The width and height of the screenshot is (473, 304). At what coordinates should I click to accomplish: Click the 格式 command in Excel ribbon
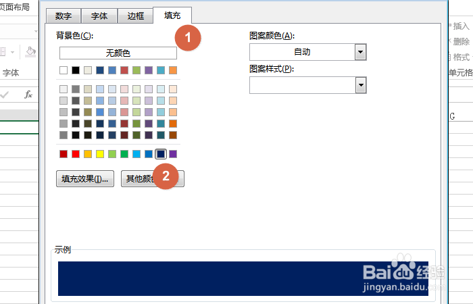pyautogui.click(x=461, y=57)
